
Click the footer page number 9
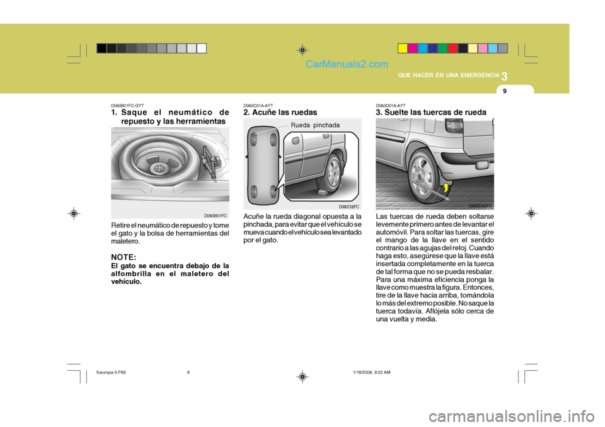188,373
